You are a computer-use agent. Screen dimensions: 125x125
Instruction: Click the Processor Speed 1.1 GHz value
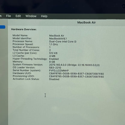click(53, 44)
